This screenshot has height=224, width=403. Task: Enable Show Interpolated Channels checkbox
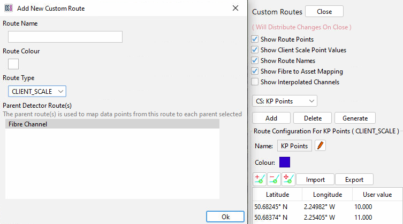point(255,82)
